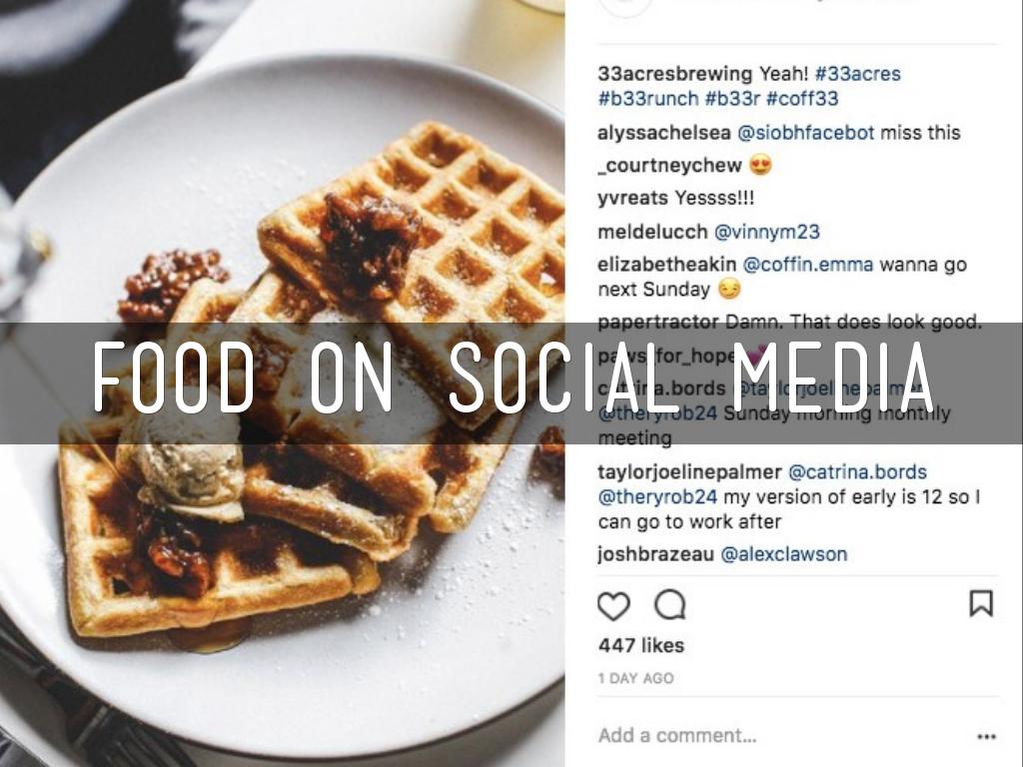Visit the alyssachelsea commenter profile

tap(663, 133)
